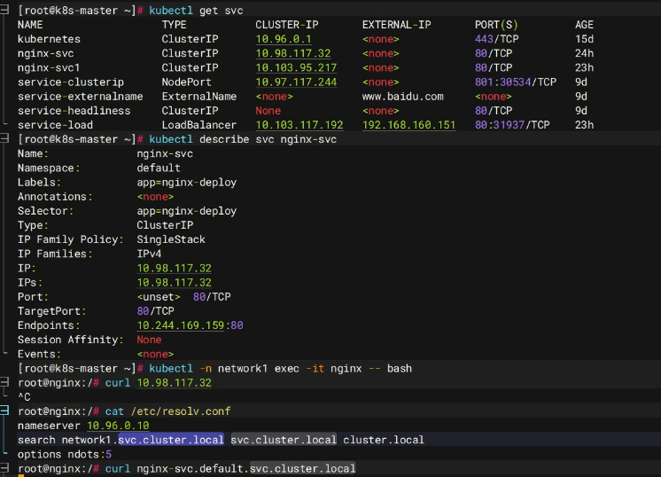
Task: Click the CLUSTER-IP column header
Action: [287, 25]
